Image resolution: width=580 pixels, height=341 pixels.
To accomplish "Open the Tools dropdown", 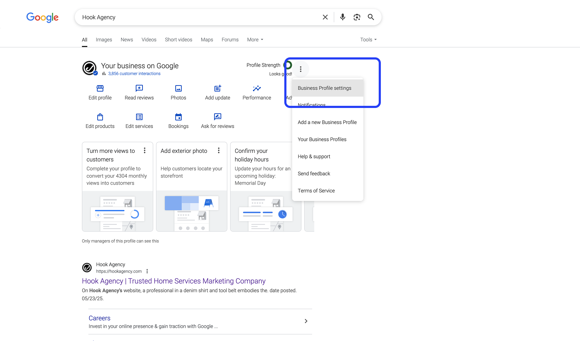I will click(x=368, y=40).
